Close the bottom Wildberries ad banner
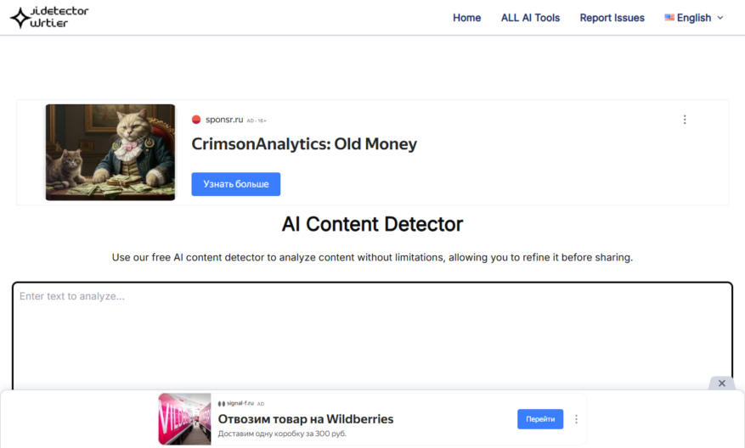This screenshot has height=448, width=745. pyautogui.click(x=722, y=383)
